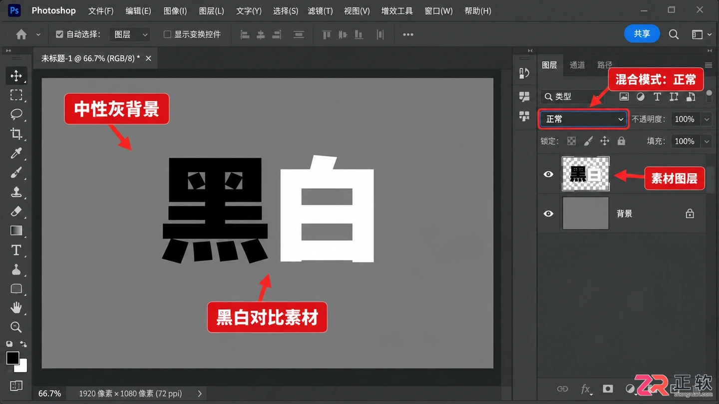Hide the 素材 layer with its eye icon

click(548, 174)
